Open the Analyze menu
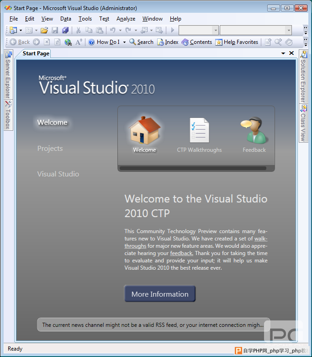This screenshot has height=357, width=312. pyautogui.click(x=126, y=19)
